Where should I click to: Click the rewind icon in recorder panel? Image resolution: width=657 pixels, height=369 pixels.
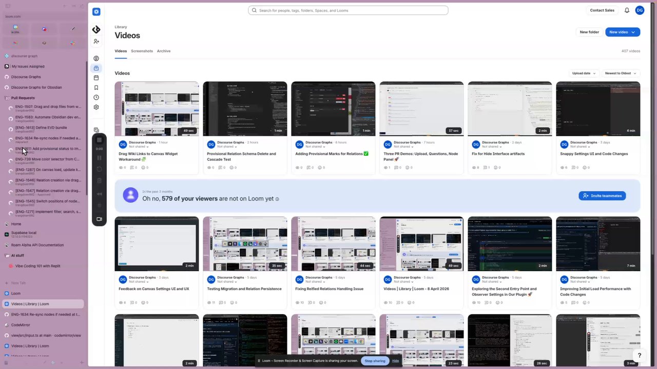tap(99, 194)
